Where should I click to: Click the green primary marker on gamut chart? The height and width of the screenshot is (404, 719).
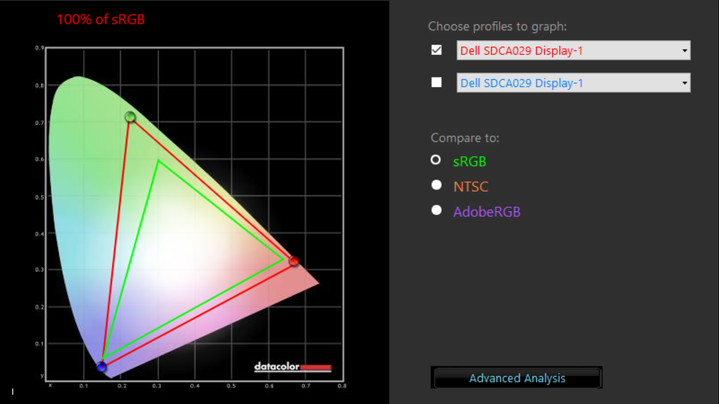130,117
